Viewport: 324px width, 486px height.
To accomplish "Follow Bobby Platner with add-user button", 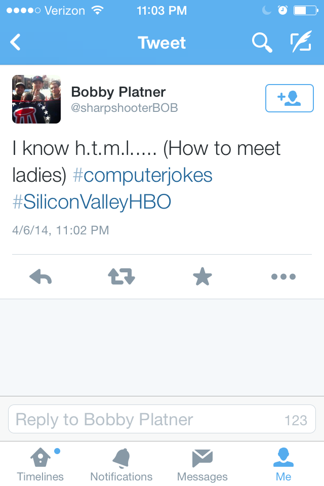I will (289, 98).
